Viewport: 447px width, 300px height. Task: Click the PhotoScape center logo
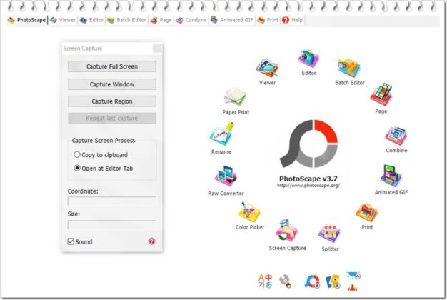click(x=308, y=144)
